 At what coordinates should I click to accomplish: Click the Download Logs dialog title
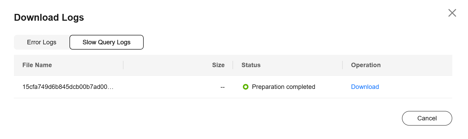click(x=49, y=18)
